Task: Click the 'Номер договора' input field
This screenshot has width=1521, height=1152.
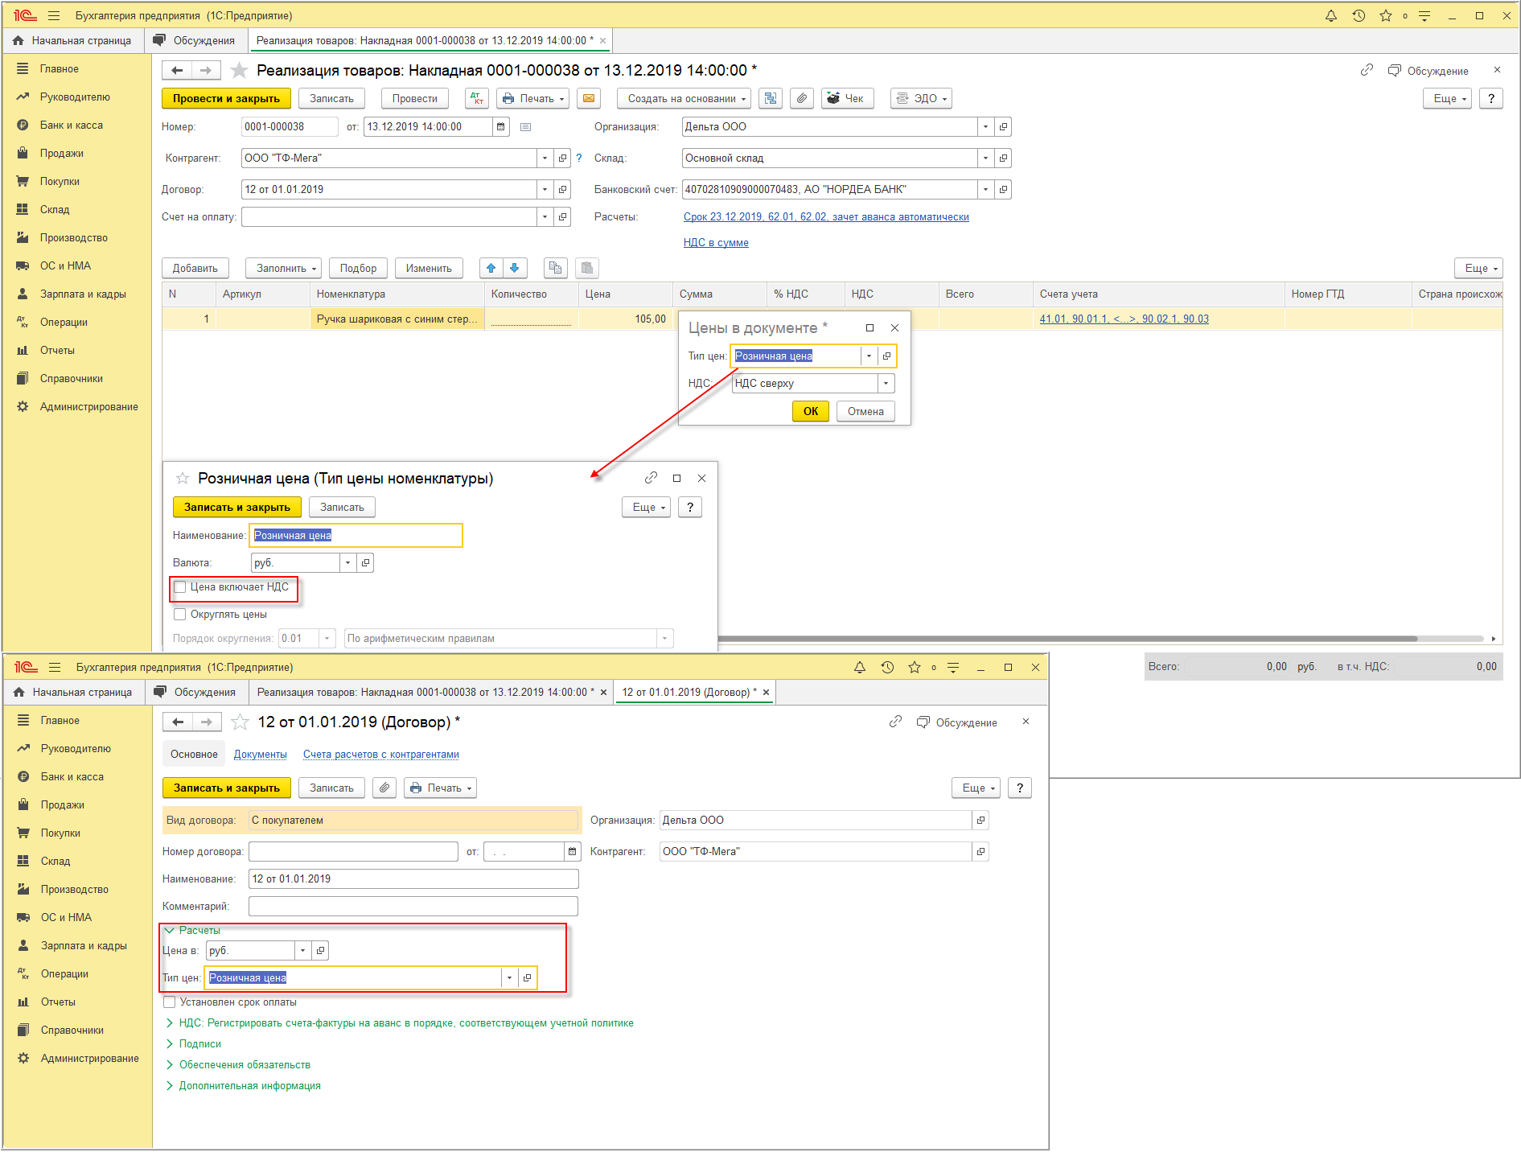Action: click(353, 852)
